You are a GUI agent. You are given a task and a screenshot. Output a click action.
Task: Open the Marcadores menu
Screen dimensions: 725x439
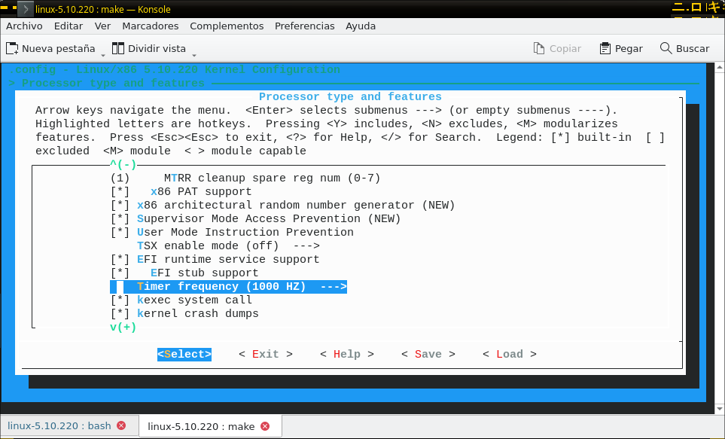151,26
